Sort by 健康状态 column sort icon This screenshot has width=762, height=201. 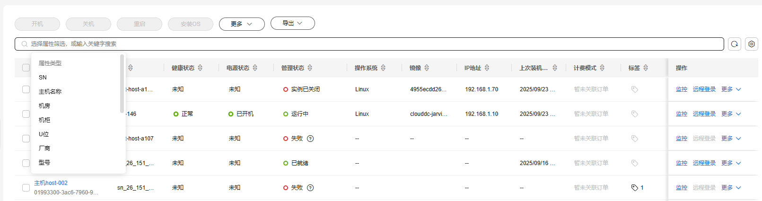tap(200, 68)
